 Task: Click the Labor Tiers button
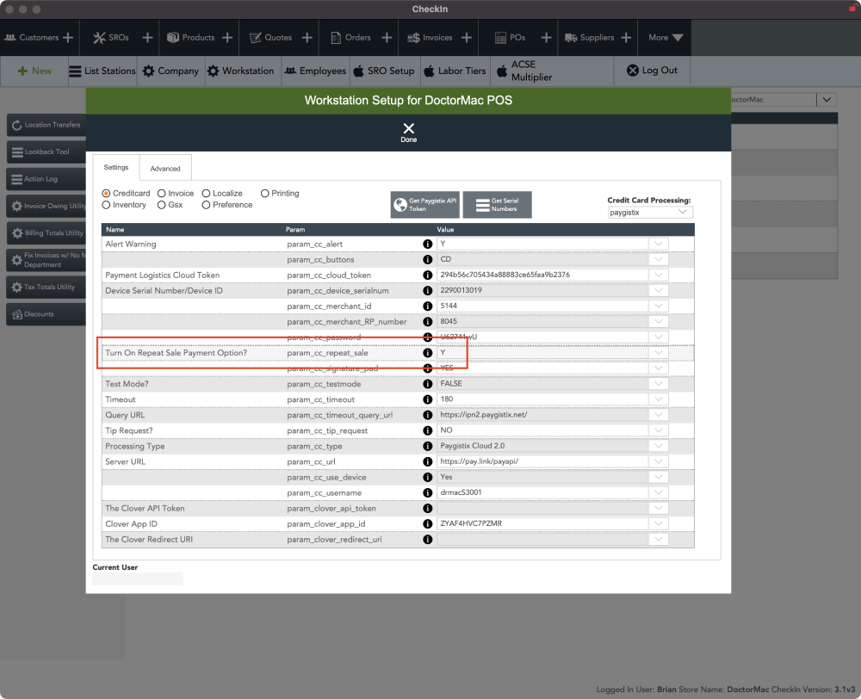[x=453, y=71]
